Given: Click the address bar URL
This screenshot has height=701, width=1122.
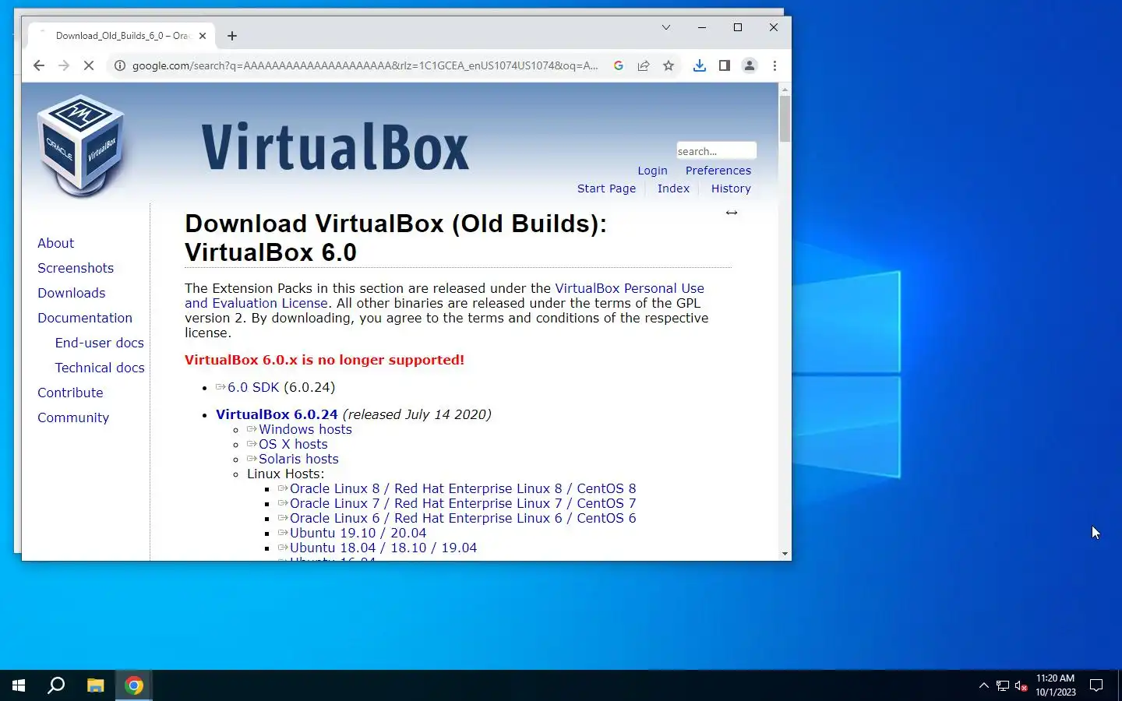Looking at the screenshot, I should [365, 65].
